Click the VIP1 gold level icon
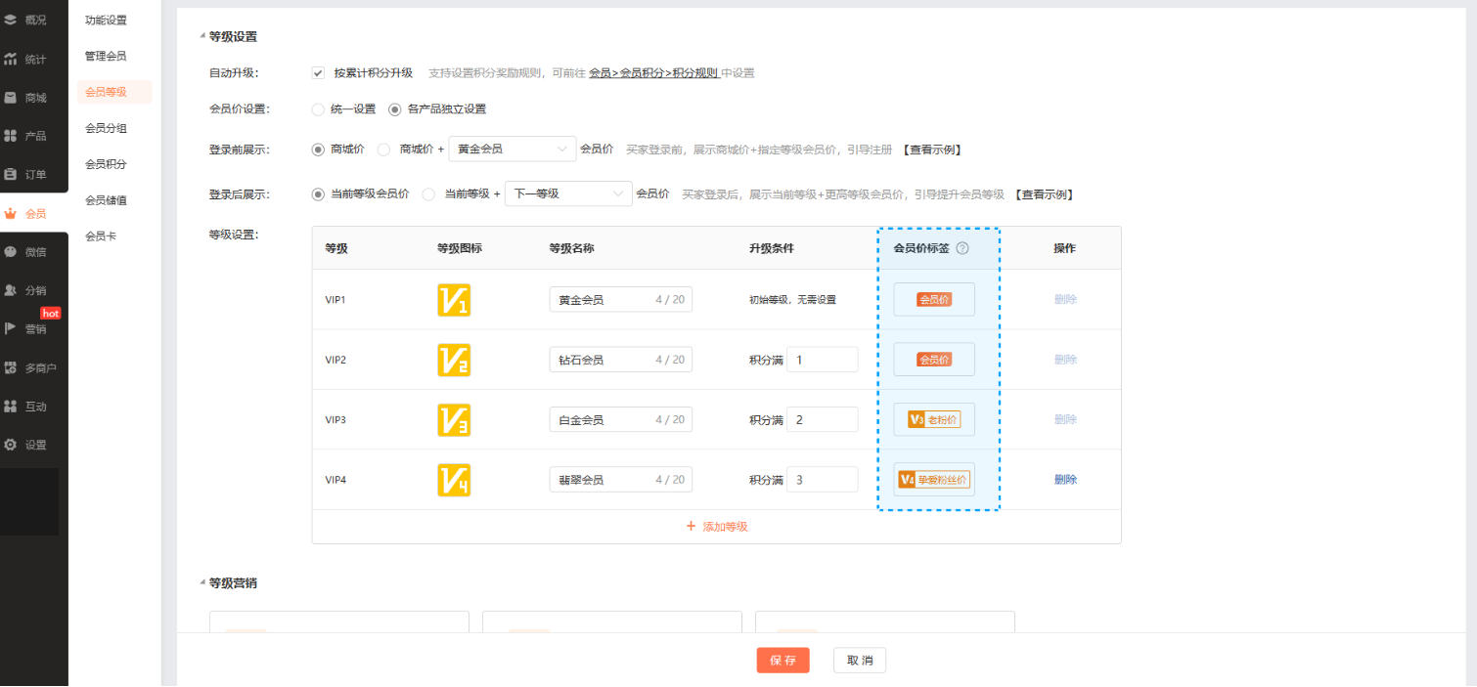Image resolution: width=1477 pixels, height=687 pixels. point(454,300)
